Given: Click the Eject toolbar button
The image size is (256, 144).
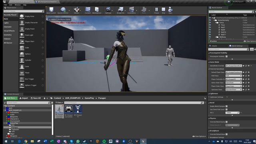Looking at the screenshot, I should point(170,10).
